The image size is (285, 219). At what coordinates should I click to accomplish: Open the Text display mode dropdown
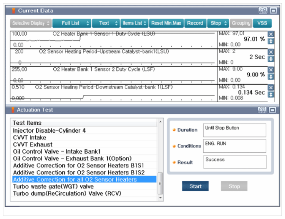(x=106, y=23)
